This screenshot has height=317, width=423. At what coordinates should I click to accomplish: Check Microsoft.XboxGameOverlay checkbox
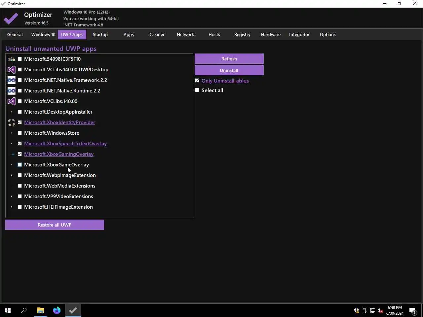tap(19, 165)
